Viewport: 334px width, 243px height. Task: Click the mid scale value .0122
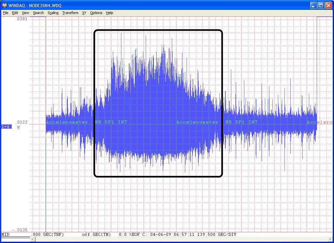pos(21,122)
